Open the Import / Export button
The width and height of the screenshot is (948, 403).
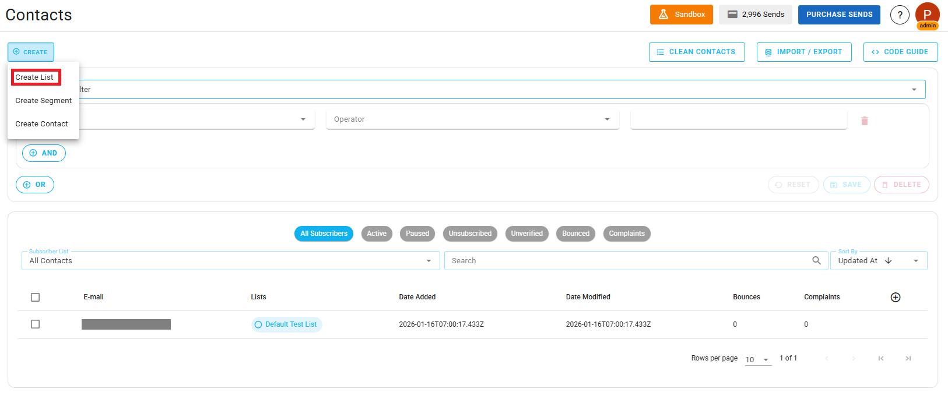(x=803, y=52)
